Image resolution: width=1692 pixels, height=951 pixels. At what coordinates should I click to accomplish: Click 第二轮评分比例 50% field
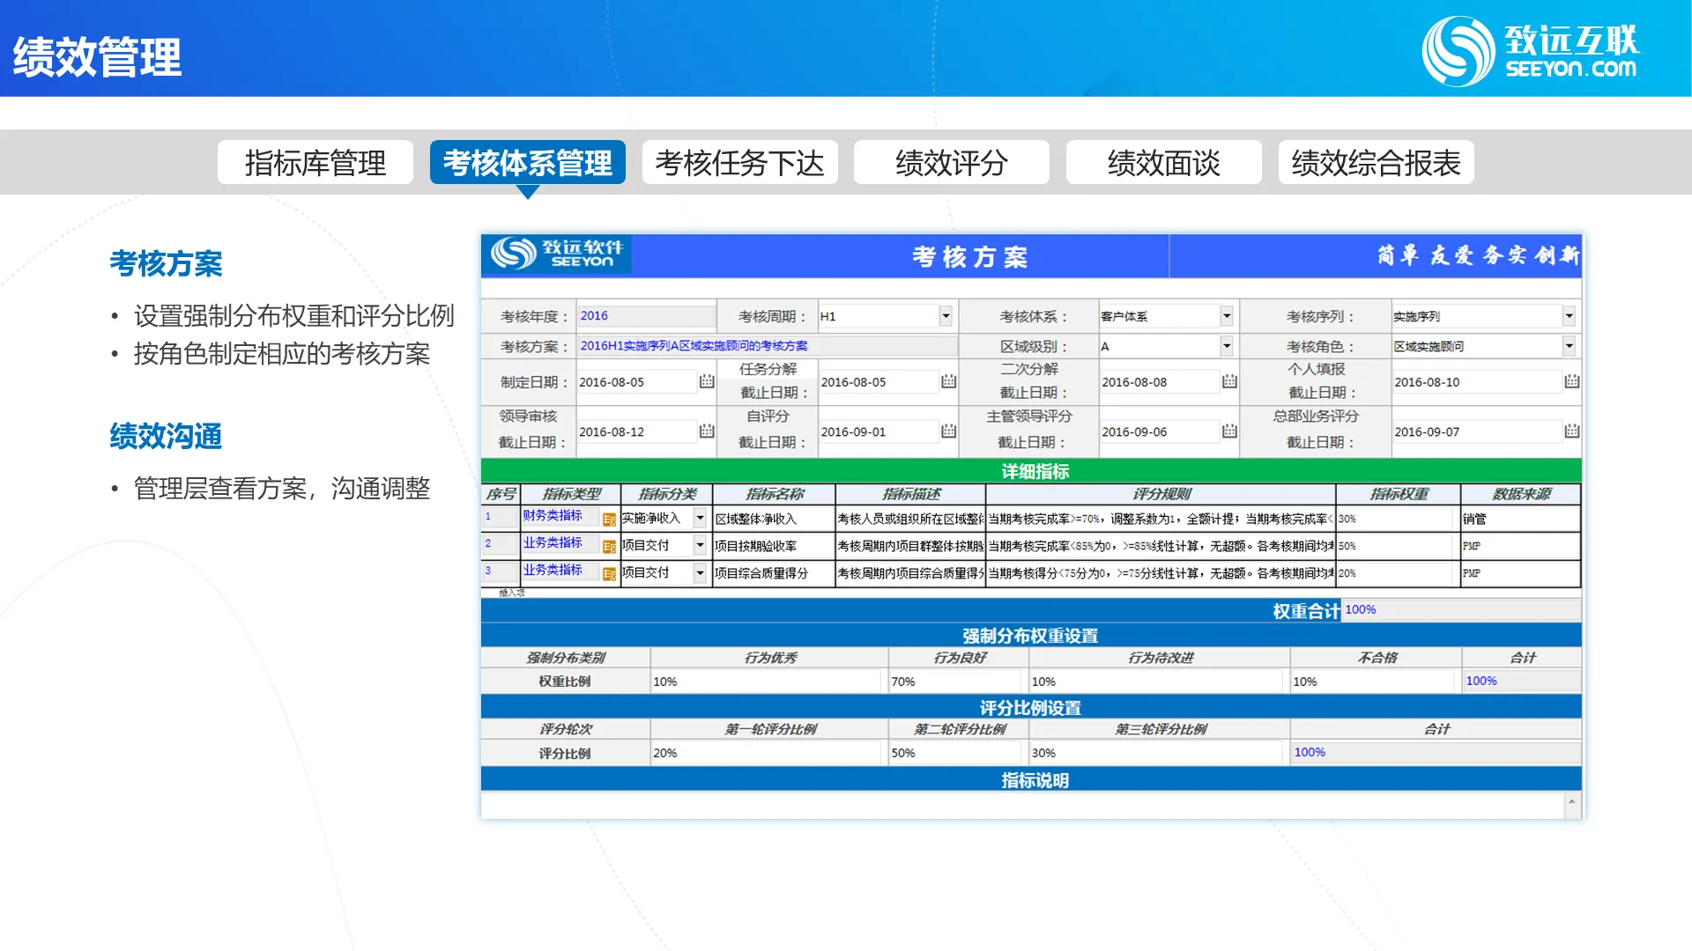point(955,753)
